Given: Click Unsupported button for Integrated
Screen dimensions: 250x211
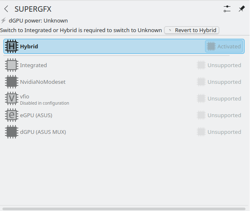Looking at the screenshot, I should tap(219, 65).
